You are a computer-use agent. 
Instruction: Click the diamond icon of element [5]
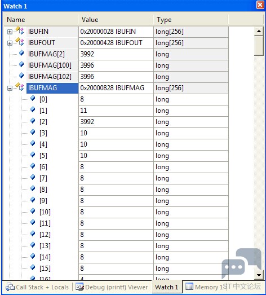(x=33, y=155)
